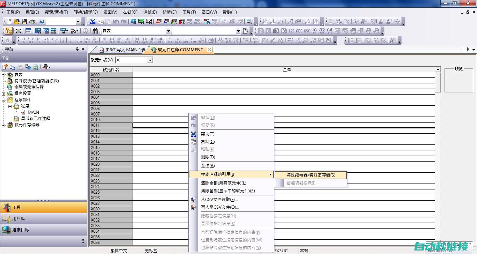
Task: Click the 用户库 panel button
Action: pyautogui.click(x=43, y=218)
